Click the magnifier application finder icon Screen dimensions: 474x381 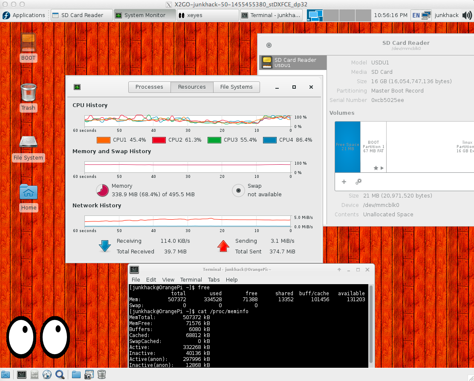pos(60,375)
